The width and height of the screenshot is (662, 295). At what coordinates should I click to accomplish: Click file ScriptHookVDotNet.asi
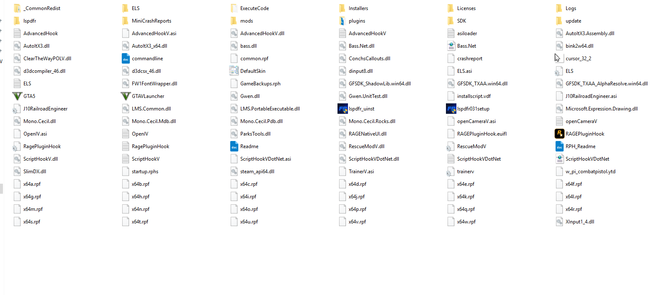(x=265, y=159)
